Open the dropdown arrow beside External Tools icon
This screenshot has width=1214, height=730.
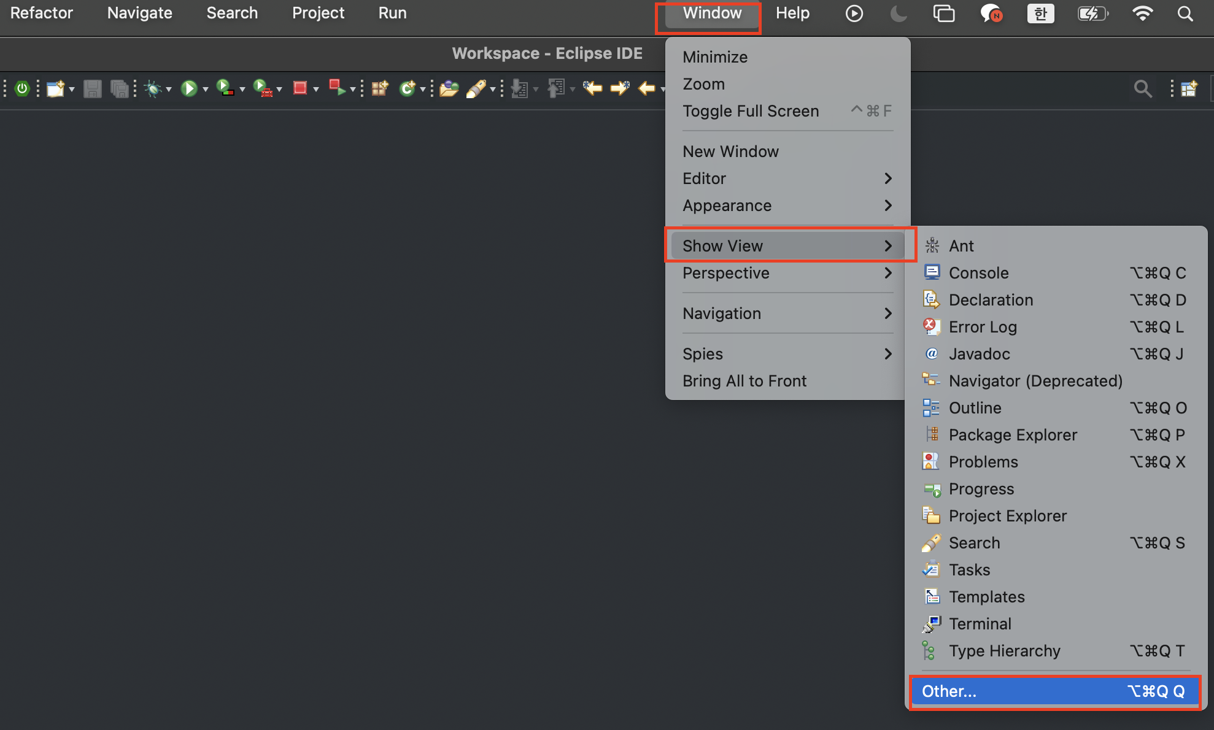point(279,90)
